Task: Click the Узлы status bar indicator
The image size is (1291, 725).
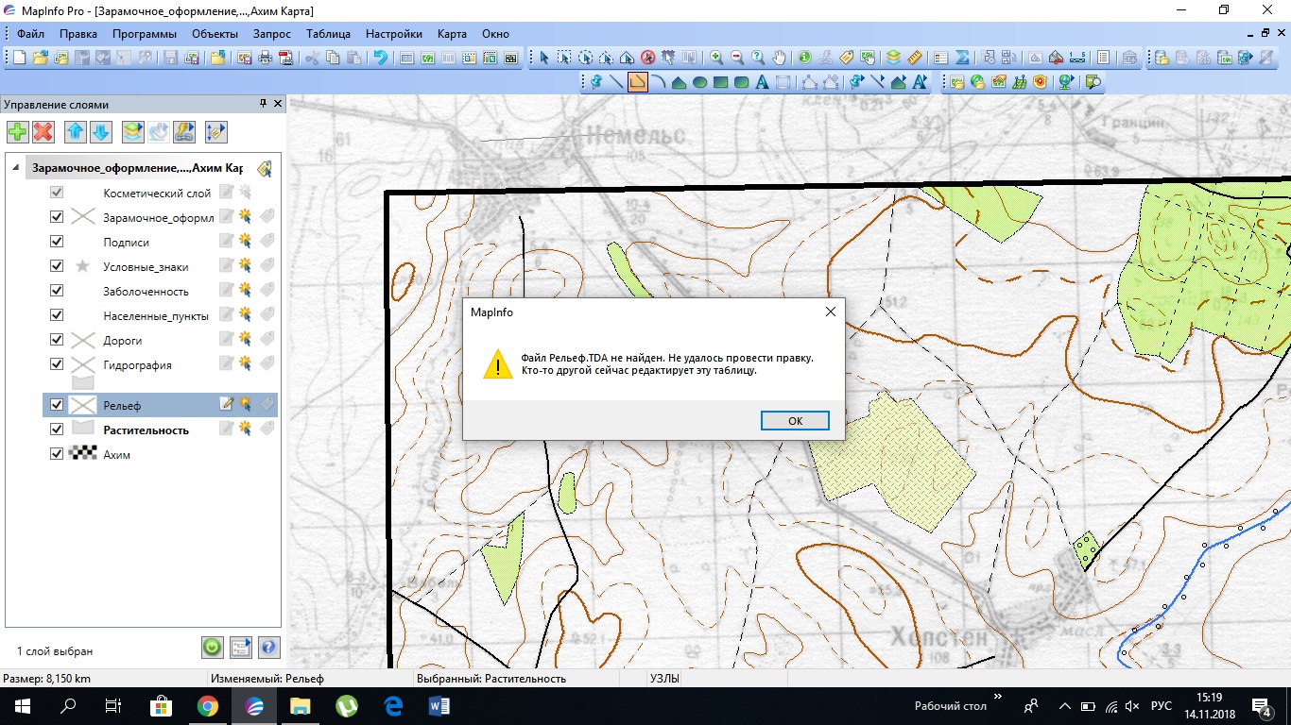Action: pos(663,679)
